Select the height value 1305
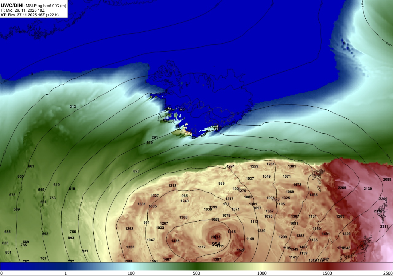This screenshot has width=393, height=276. [183, 217]
